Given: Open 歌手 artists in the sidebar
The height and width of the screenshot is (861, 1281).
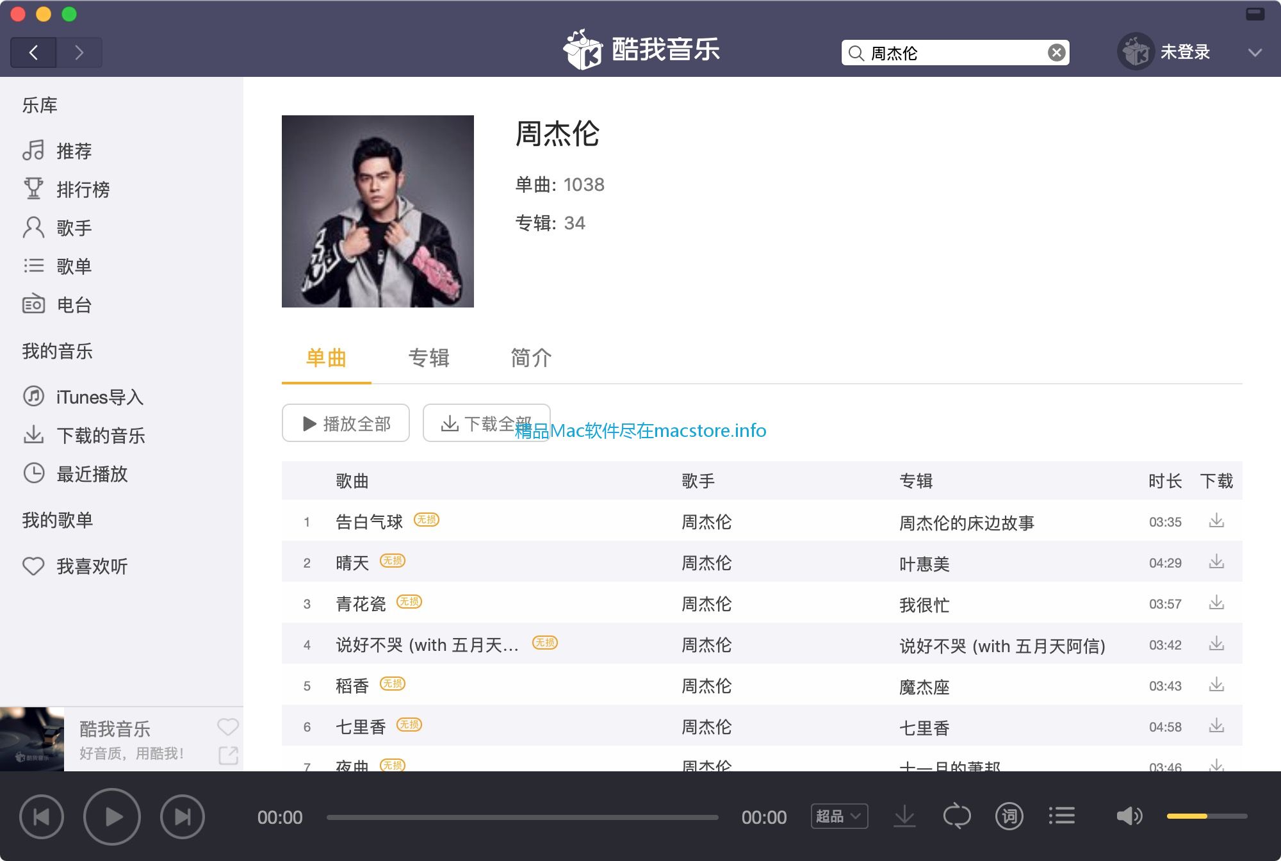Looking at the screenshot, I should click(58, 227).
